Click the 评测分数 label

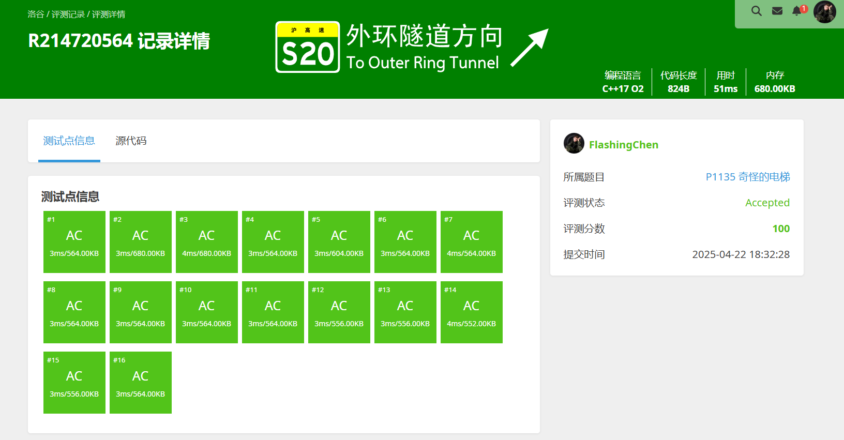coord(584,229)
